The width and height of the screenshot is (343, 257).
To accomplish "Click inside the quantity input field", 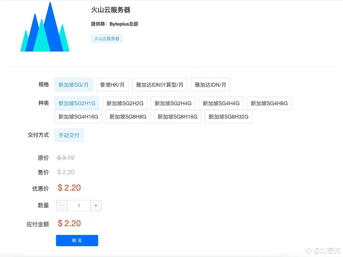I will [x=79, y=205].
